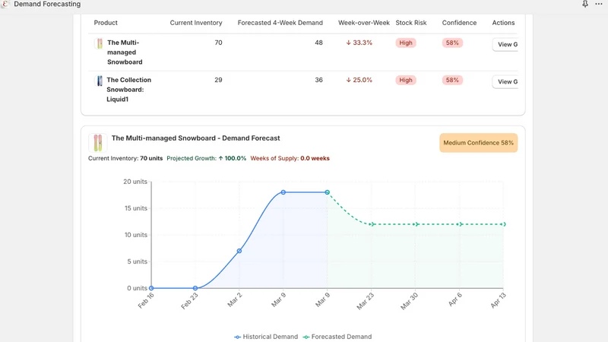The width and height of the screenshot is (608, 342).
Task: Click the Week-over-Week column header
Action: (364, 23)
